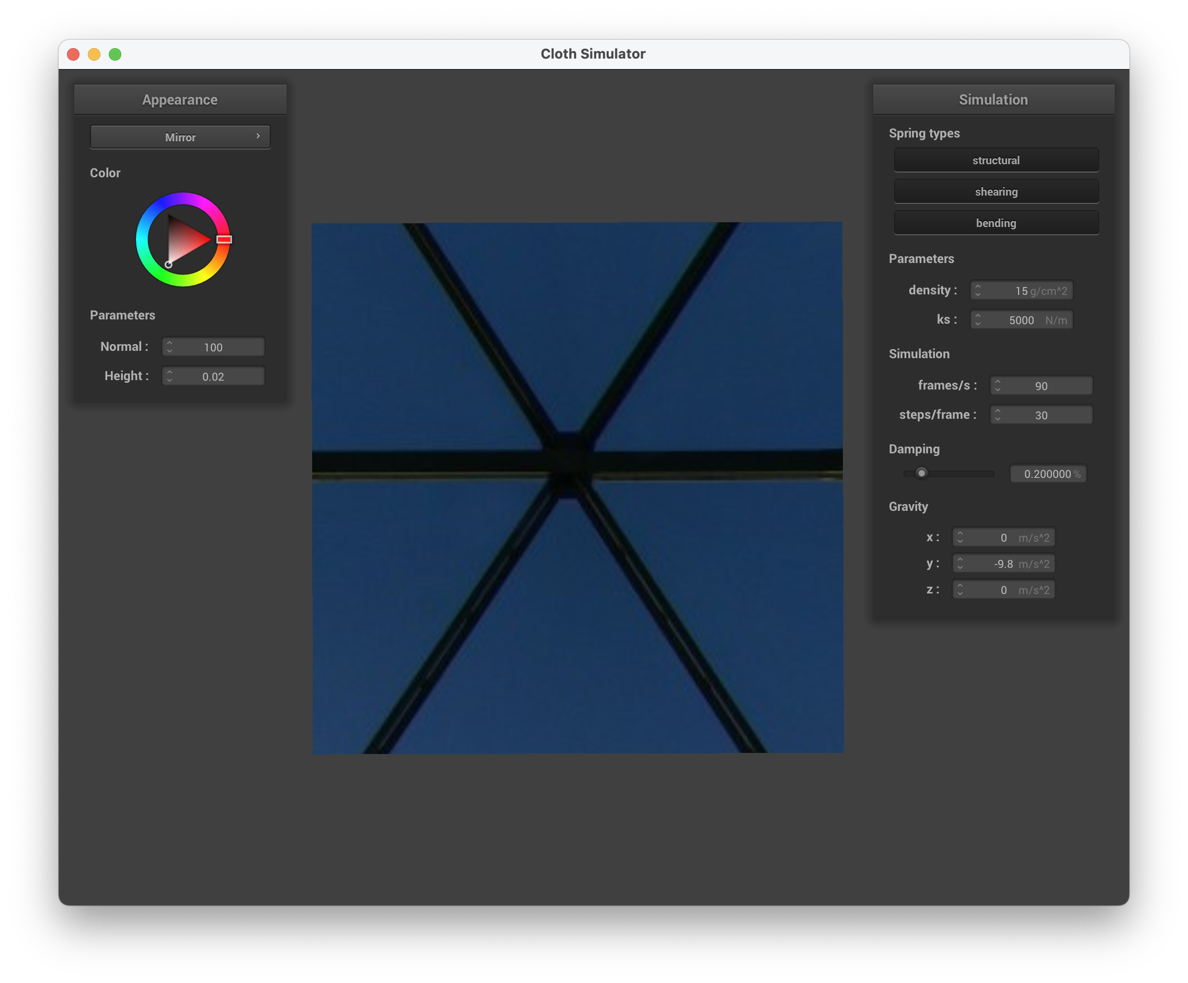Click the Simulation panel header
The image size is (1188, 983).
(x=993, y=99)
